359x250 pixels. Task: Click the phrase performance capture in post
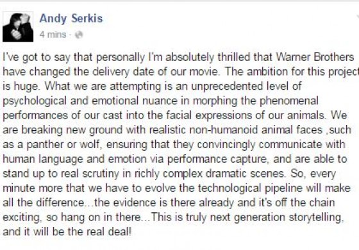coord(217,160)
